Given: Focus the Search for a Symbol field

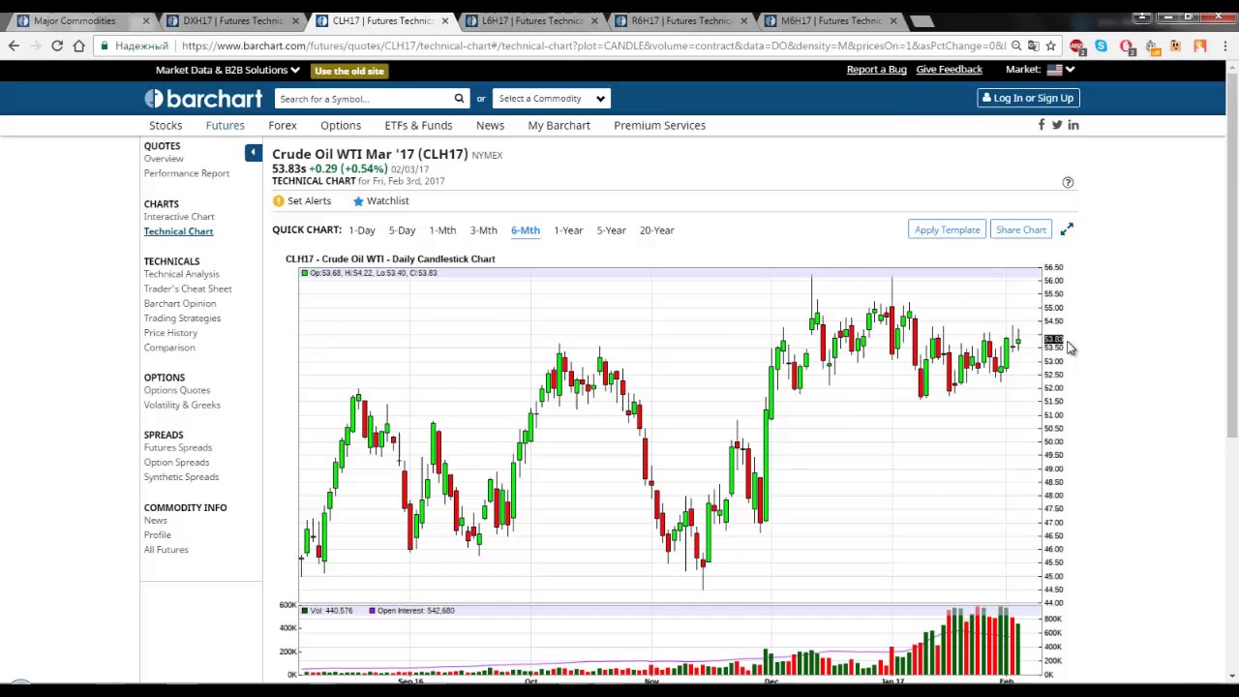Looking at the screenshot, I should pos(363,98).
